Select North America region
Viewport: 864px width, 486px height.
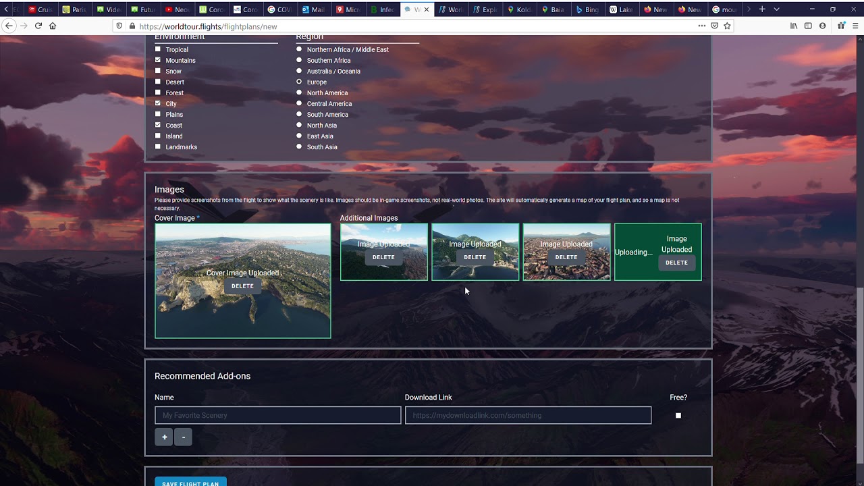click(299, 92)
